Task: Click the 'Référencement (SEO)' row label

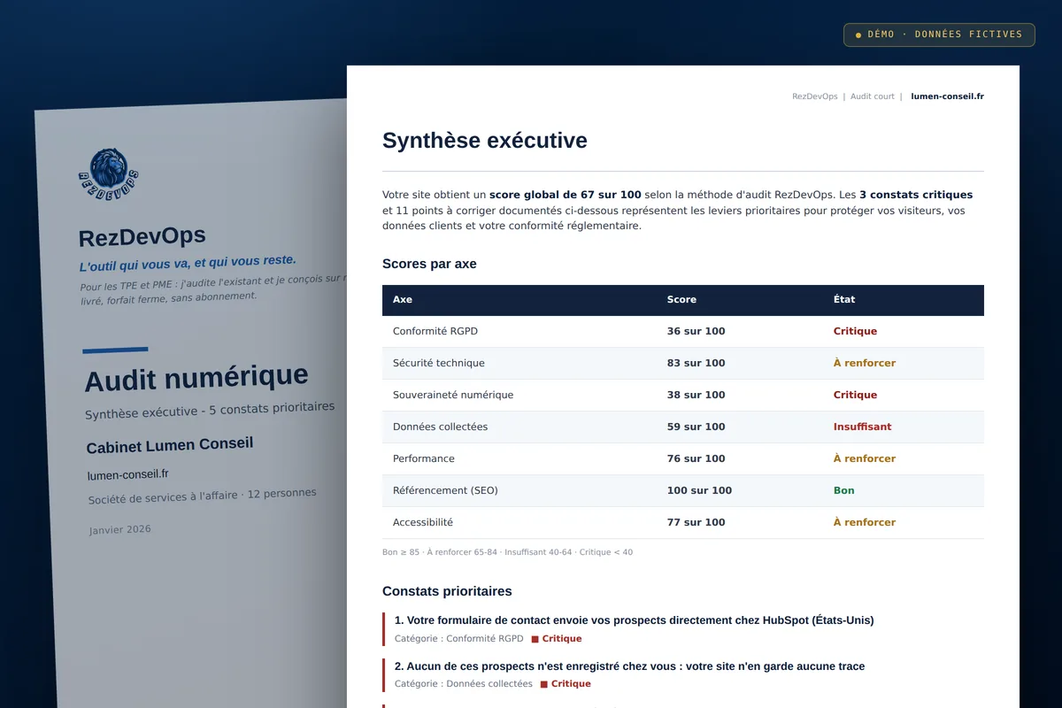Action: (445, 490)
